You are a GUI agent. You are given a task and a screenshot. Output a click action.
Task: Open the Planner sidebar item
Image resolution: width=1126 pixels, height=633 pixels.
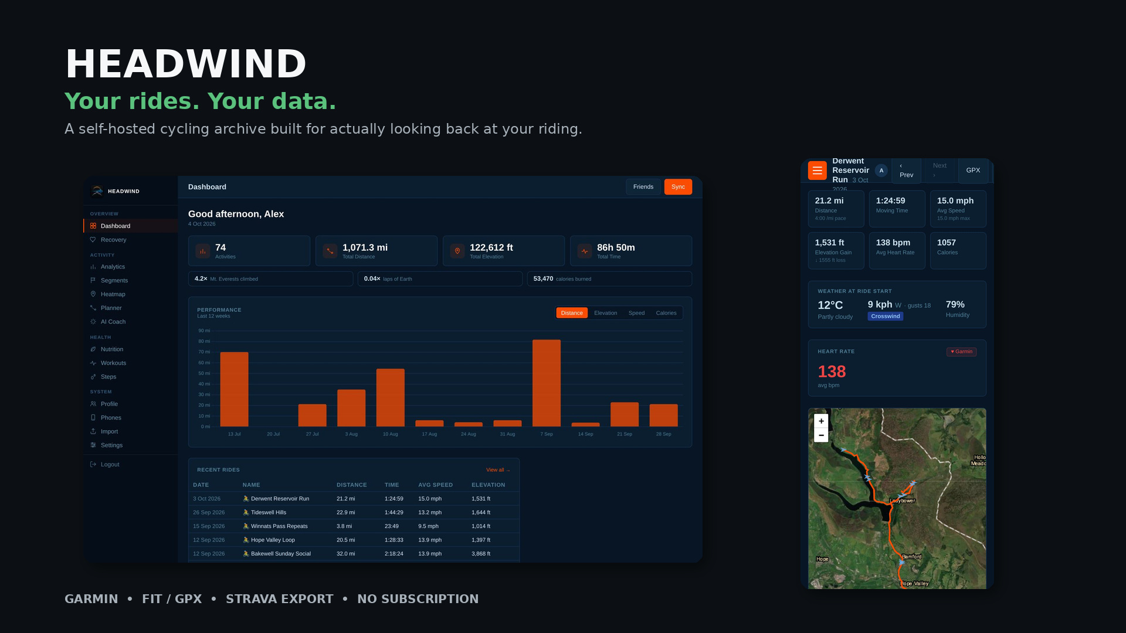(131, 308)
